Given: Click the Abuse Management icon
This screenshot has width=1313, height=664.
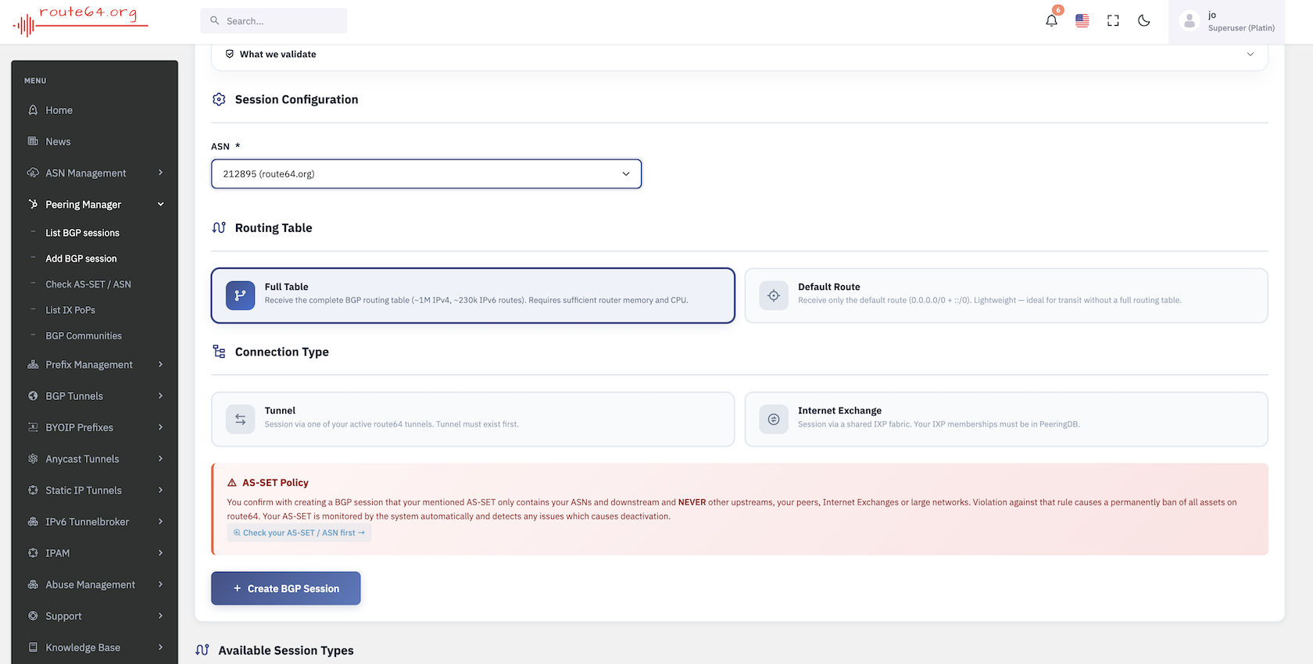Looking at the screenshot, I should point(33,584).
